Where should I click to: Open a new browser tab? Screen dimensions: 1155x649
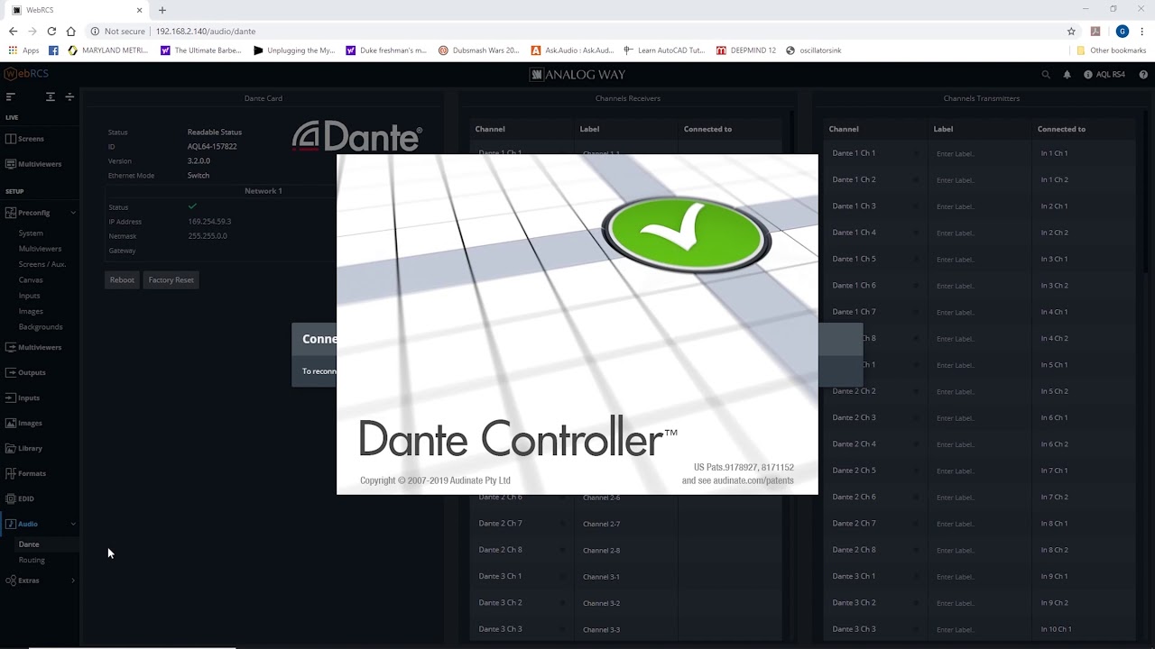pos(162,10)
